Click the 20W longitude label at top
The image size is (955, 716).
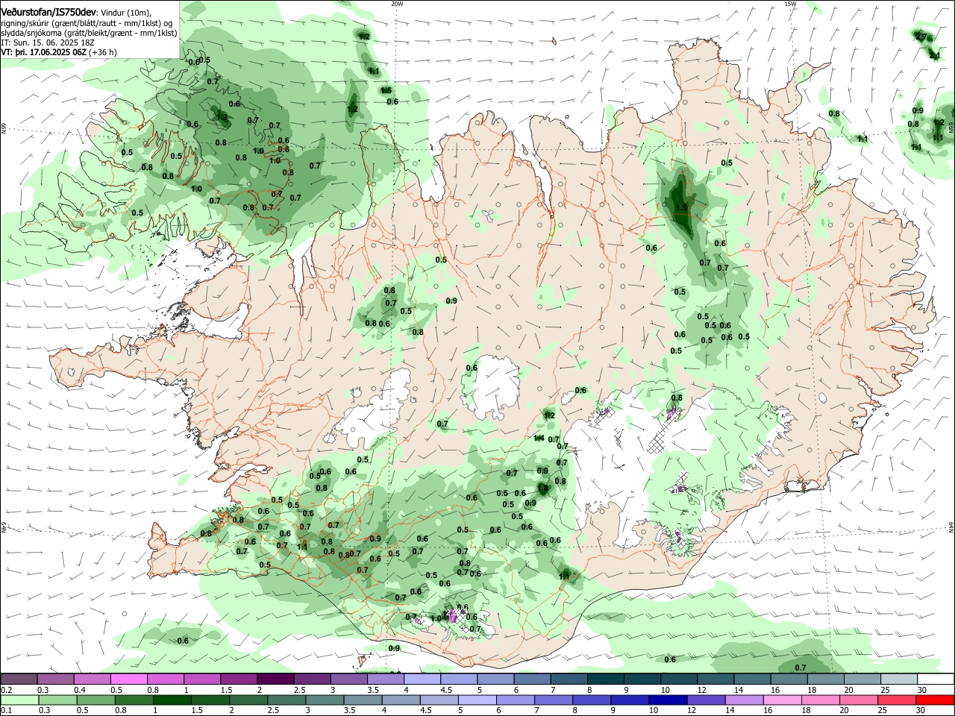pos(397,4)
